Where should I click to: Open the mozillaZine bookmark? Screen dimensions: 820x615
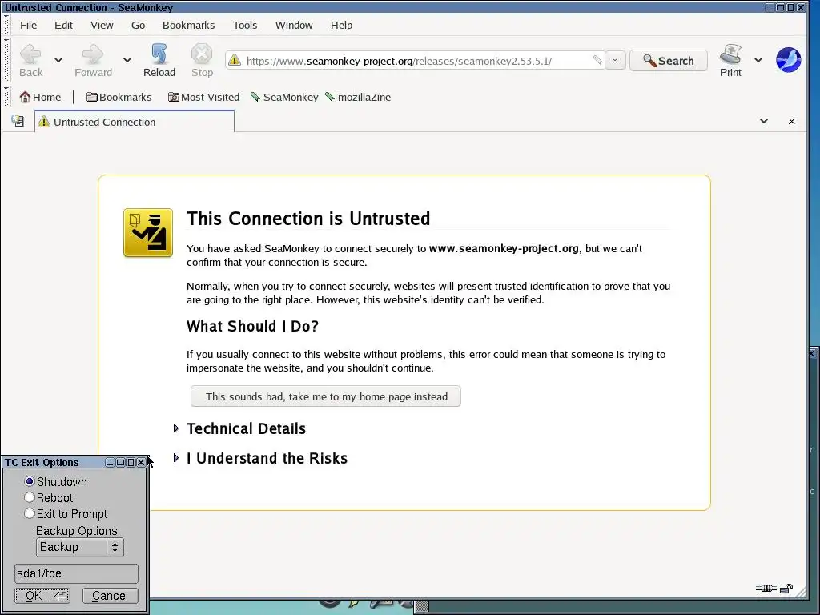point(358,97)
